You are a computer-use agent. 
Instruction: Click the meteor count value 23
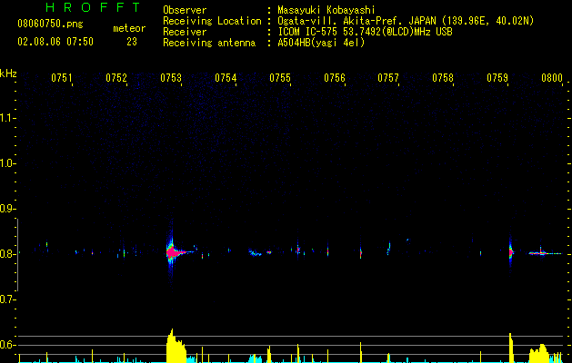click(132, 42)
